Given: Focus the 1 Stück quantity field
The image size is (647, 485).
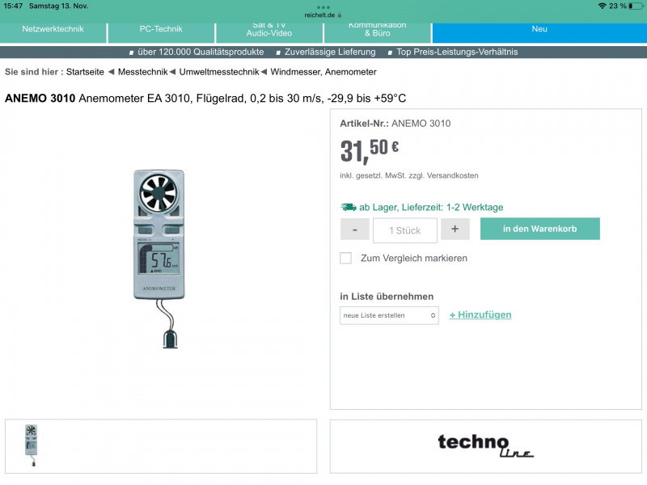Looking at the screenshot, I should point(405,230).
